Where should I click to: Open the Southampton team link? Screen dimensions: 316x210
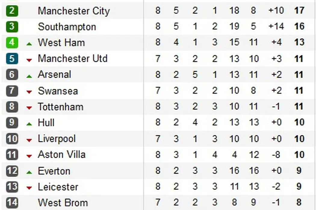(x=67, y=27)
